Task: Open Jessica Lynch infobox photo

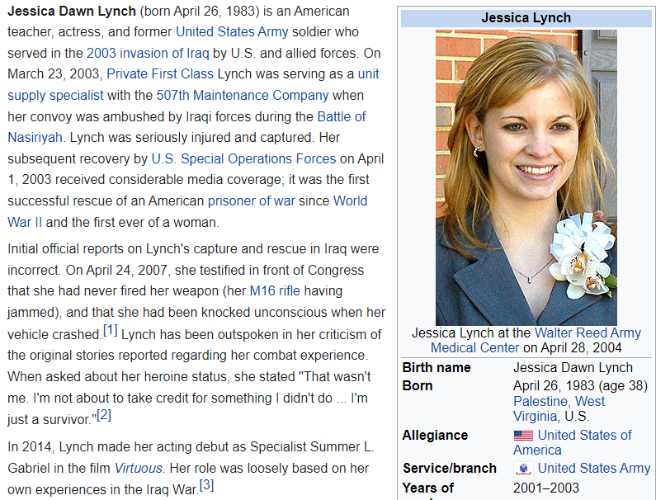Action: tap(526, 177)
